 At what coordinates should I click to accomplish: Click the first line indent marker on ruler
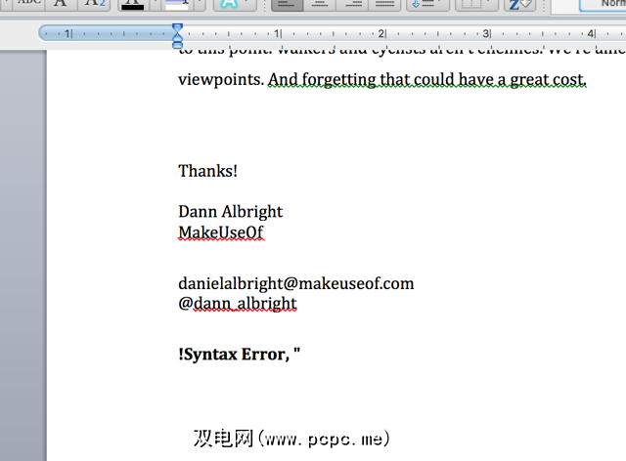pyautogui.click(x=177, y=28)
